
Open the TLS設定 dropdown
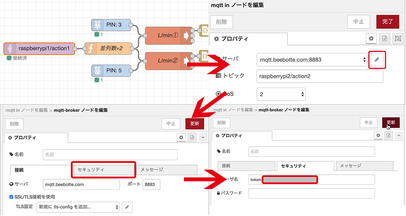(78, 207)
